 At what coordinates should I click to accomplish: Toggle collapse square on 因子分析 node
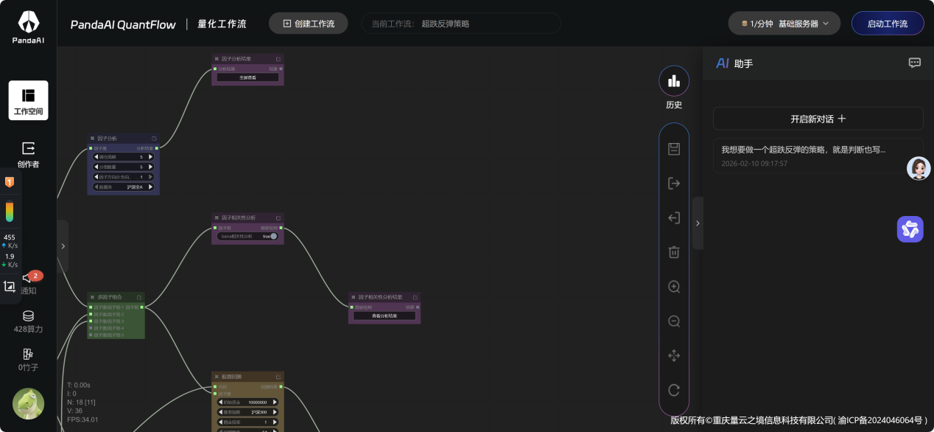click(x=92, y=139)
